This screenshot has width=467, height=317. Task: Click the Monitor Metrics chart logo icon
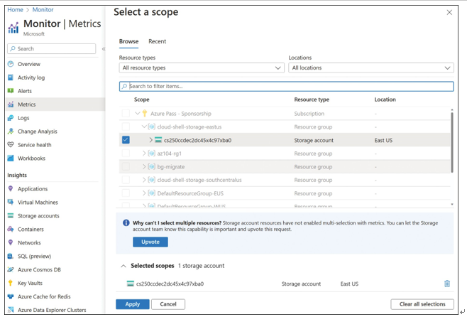click(13, 28)
